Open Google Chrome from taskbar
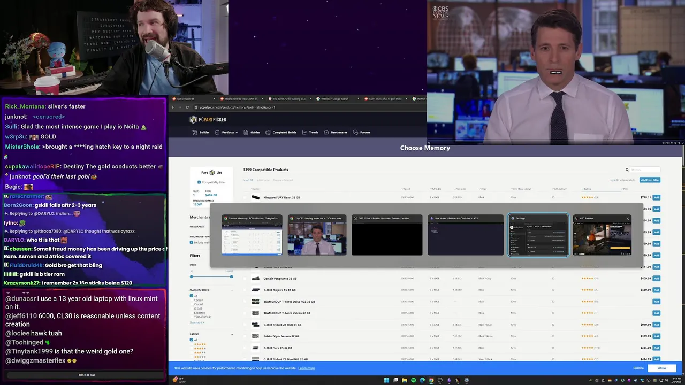 (431, 380)
